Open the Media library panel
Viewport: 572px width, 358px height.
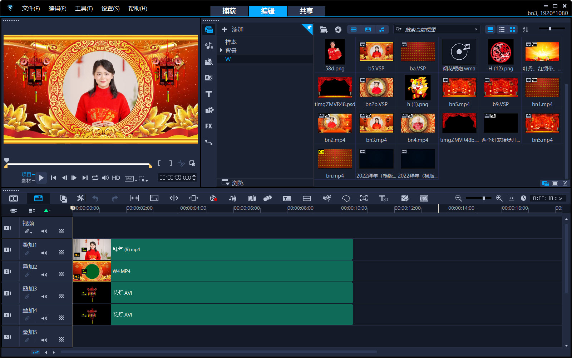(209, 30)
